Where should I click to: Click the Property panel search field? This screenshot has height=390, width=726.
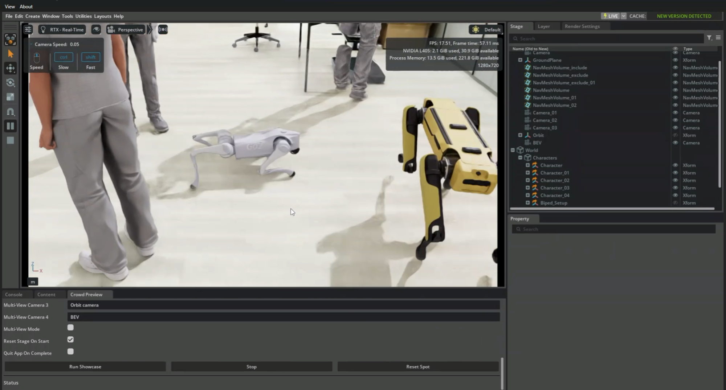(613, 229)
